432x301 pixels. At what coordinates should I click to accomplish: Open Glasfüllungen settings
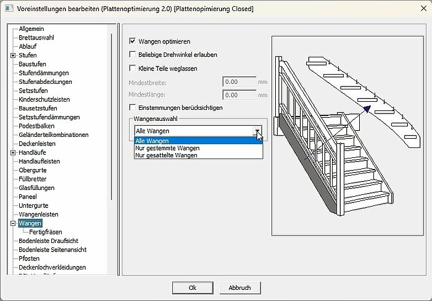(x=36, y=188)
